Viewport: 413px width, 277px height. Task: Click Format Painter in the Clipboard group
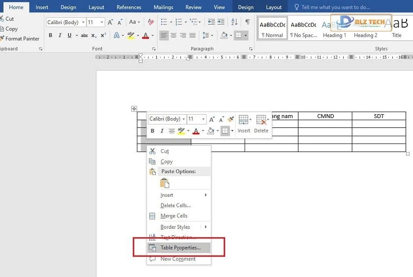click(20, 38)
